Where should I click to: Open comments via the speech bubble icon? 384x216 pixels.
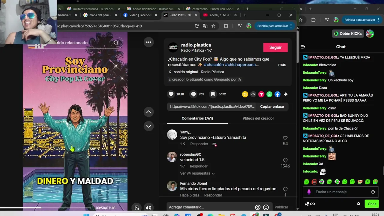pyautogui.click(x=193, y=94)
